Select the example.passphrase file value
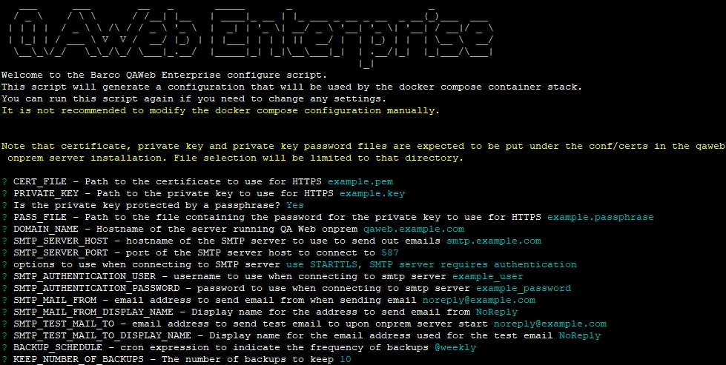This screenshot has width=726, height=365. [x=600, y=218]
